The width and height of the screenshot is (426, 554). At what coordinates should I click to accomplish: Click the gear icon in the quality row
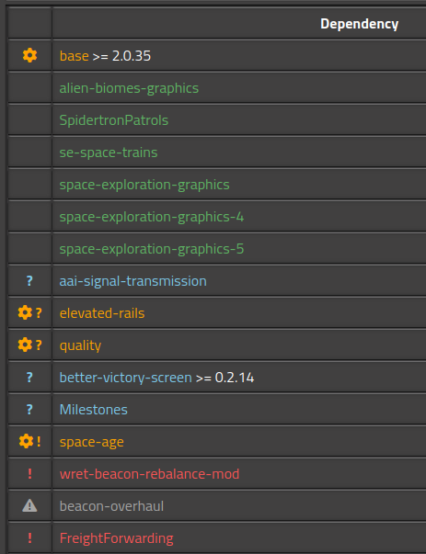pos(25,345)
